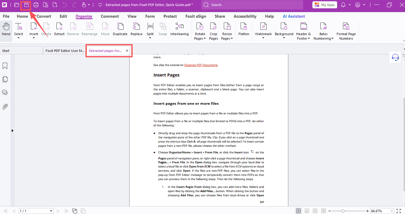Image resolution: width=405 pixels, height=214 pixels.
Task: Click the Open folder icon in title bar
Action: [x=17, y=5]
